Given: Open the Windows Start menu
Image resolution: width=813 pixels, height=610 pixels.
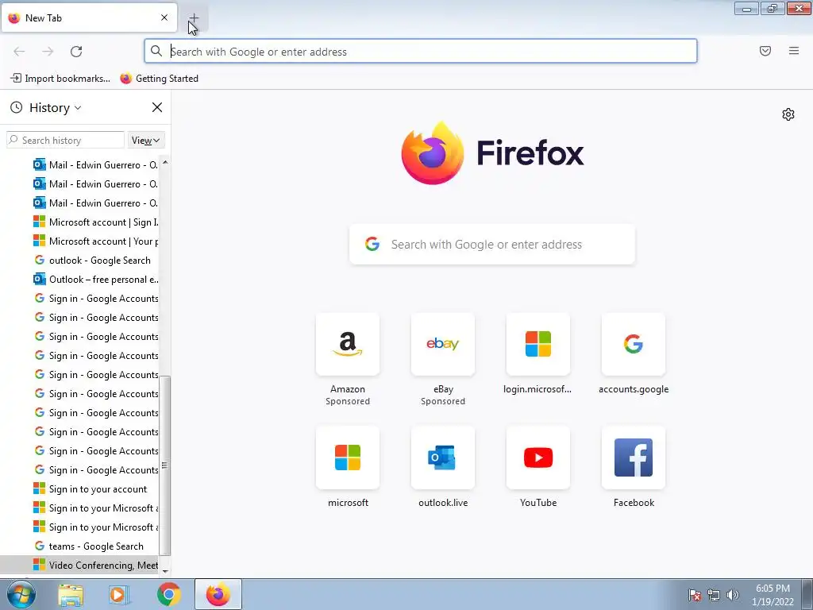Looking at the screenshot, I should click(x=20, y=594).
